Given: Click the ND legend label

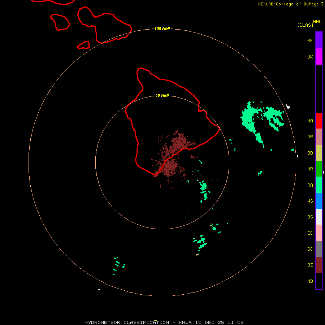Looking at the screenshot, I should point(310,281).
